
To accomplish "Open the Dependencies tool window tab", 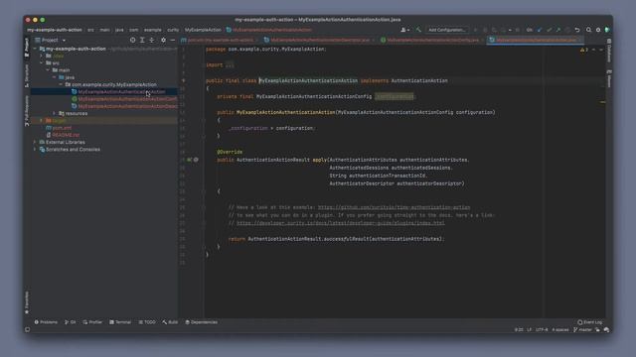I will tap(201, 322).
